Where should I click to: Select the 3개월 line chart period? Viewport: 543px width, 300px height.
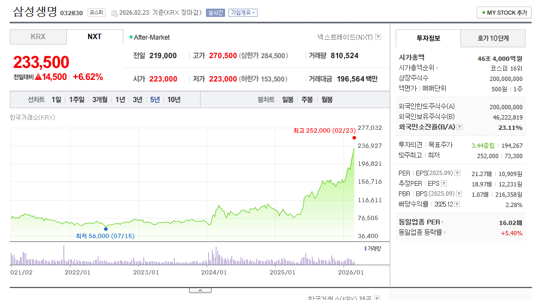[99, 100]
